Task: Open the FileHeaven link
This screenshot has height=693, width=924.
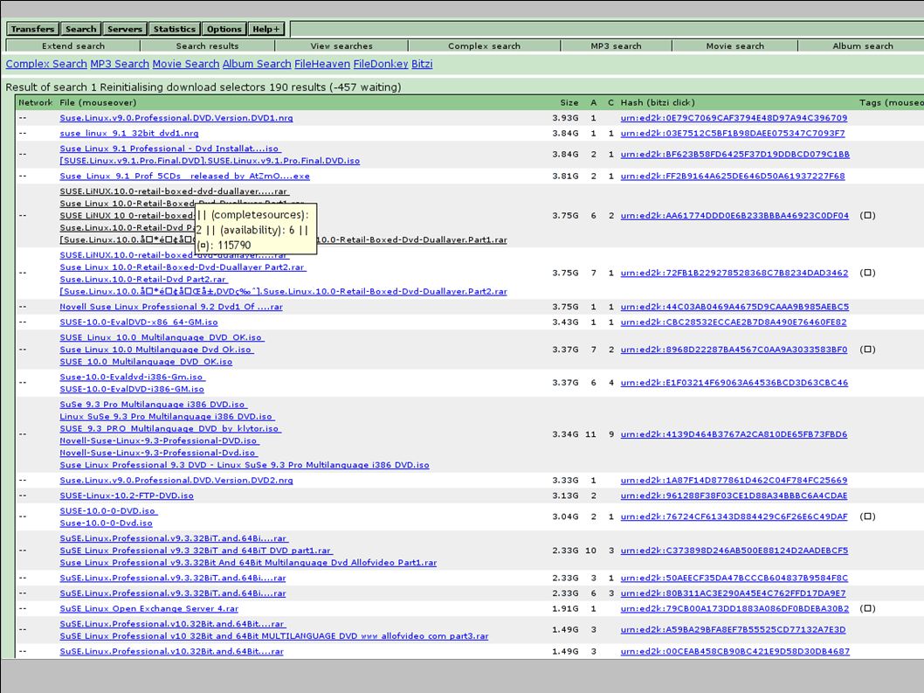Action: (322, 64)
